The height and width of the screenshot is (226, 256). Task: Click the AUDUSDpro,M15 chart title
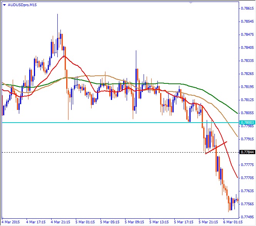coord(22,5)
